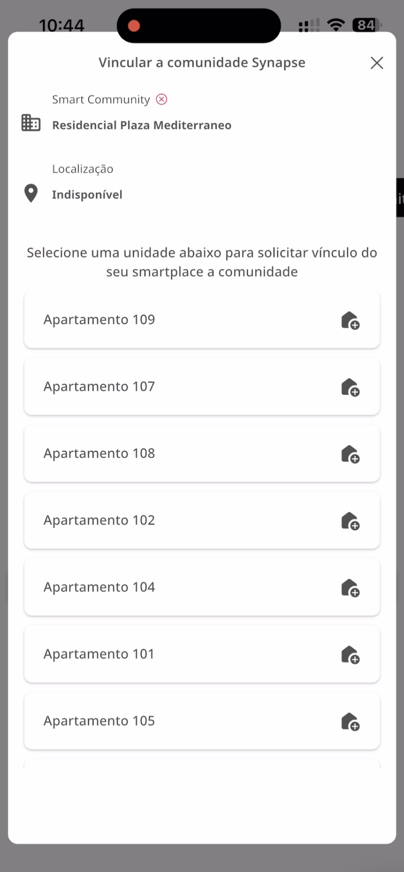The image size is (404, 872).
Task: Tap add-home icon for Apartamento 107
Action: (x=350, y=387)
